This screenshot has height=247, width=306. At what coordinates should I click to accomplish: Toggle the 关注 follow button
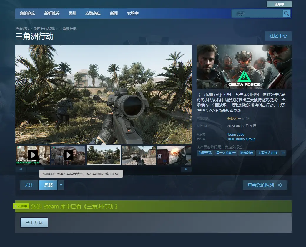(29, 185)
